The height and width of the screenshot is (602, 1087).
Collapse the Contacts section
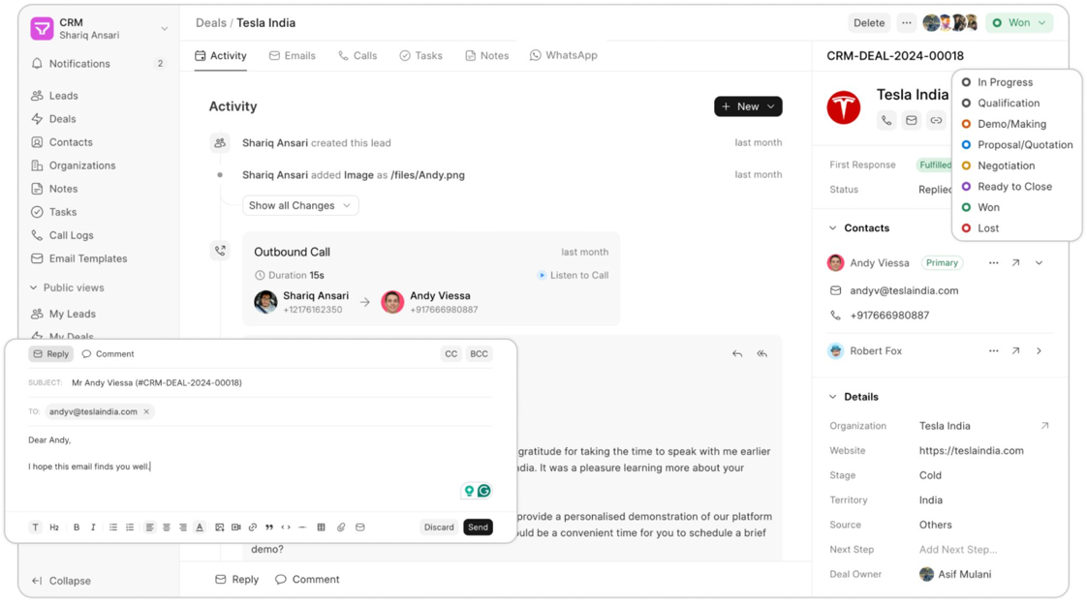coord(832,228)
